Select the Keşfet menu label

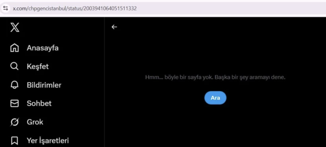(38, 66)
